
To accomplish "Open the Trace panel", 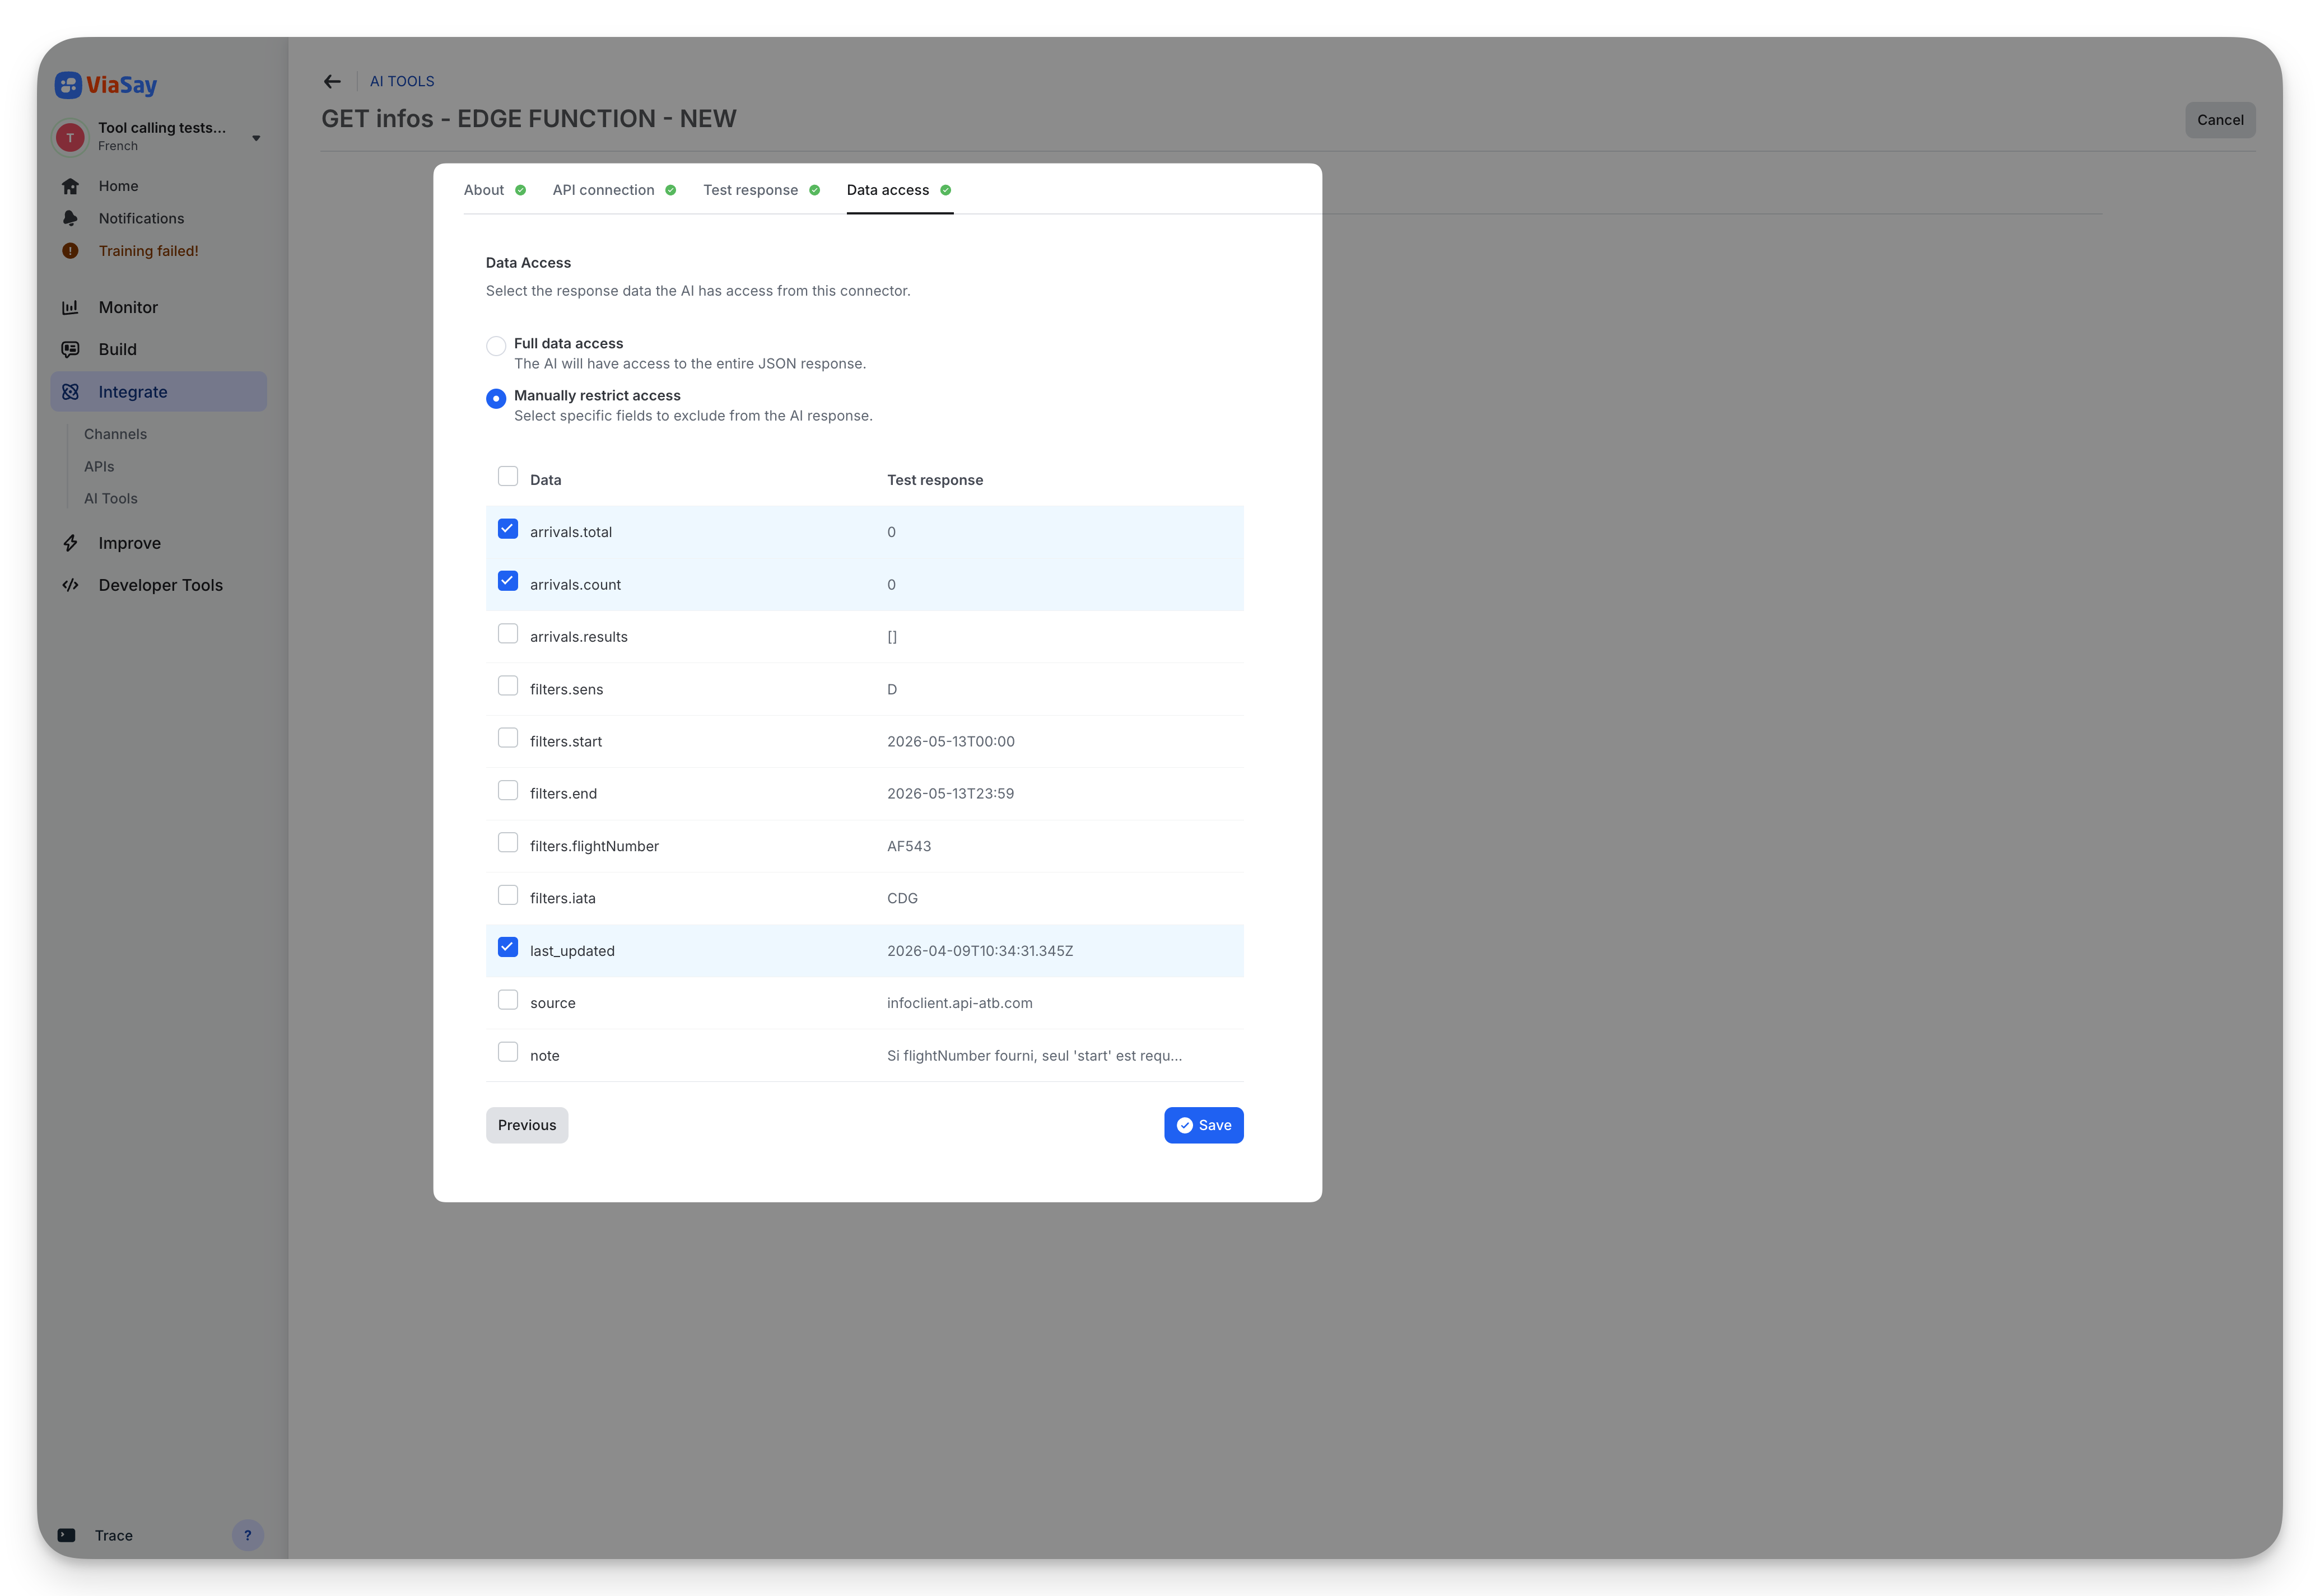I will coord(114,1534).
